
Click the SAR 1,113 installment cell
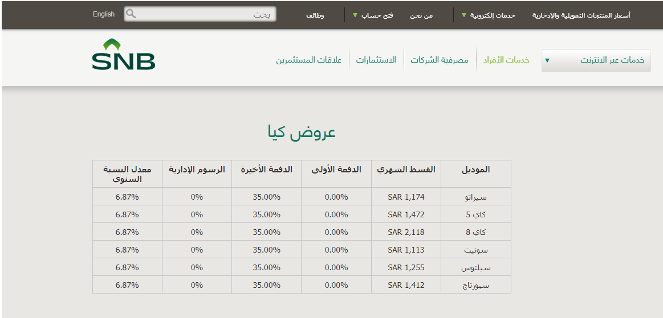tap(406, 250)
